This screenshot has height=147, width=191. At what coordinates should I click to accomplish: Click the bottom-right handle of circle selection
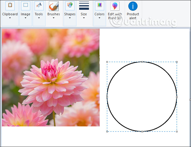click(177, 131)
